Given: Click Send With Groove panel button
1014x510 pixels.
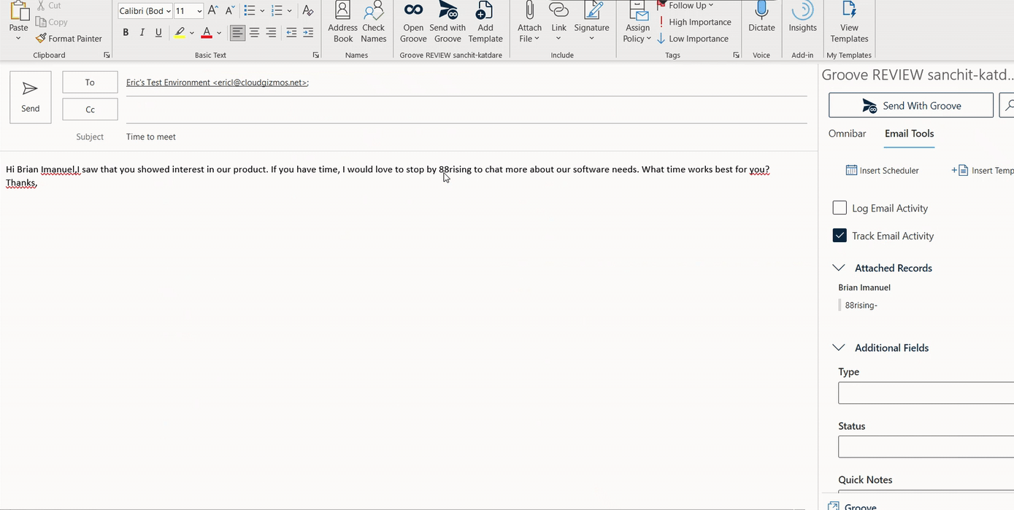Looking at the screenshot, I should point(911,105).
